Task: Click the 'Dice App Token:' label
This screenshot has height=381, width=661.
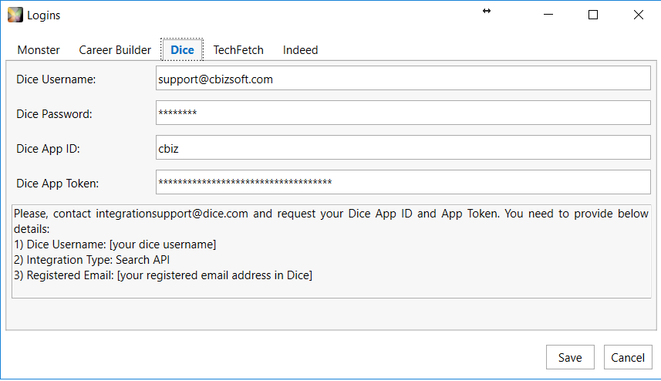Action: tap(57, 184)
